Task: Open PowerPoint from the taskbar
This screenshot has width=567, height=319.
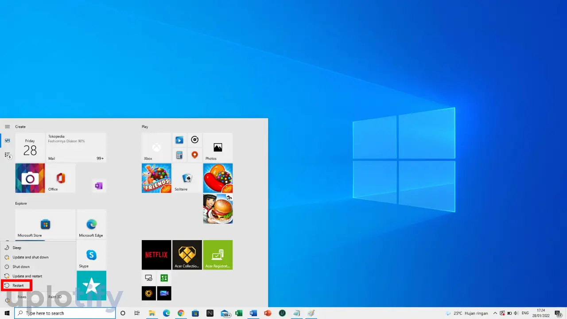Action: tap(268, 313)
